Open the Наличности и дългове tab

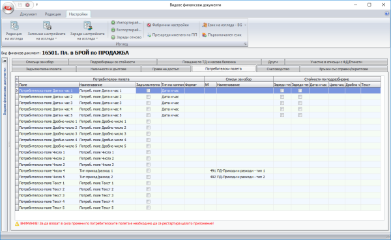(108, 69)
